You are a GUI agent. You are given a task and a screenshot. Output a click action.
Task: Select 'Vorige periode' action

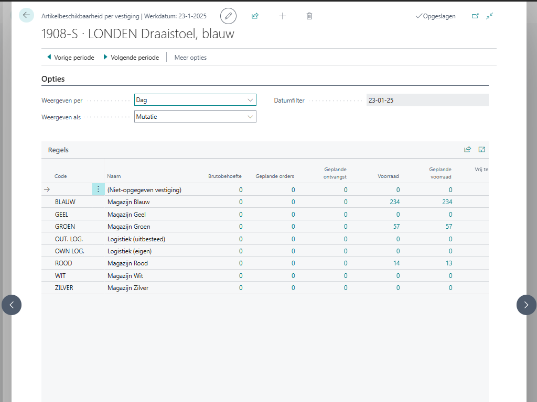pos(70,58)
